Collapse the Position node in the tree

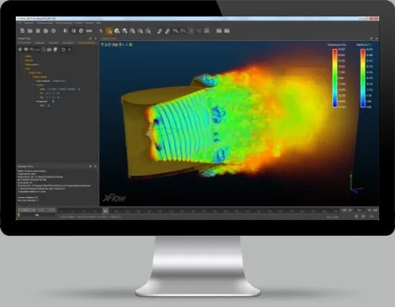click(34, 85)
